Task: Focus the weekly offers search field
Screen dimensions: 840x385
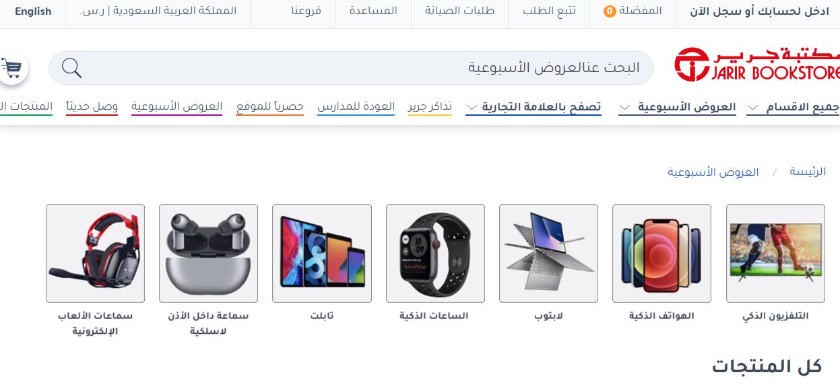Action: pyautogui.click(x=351, y=68)
